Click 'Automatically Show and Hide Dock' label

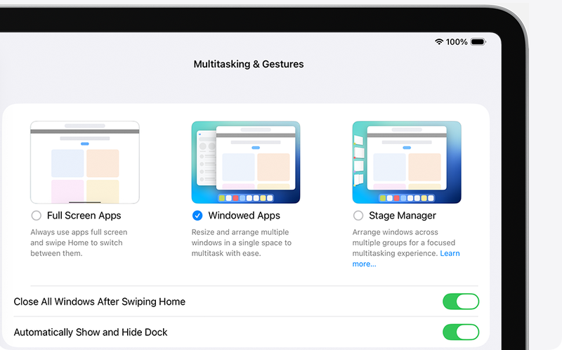(x=91, y=332)
